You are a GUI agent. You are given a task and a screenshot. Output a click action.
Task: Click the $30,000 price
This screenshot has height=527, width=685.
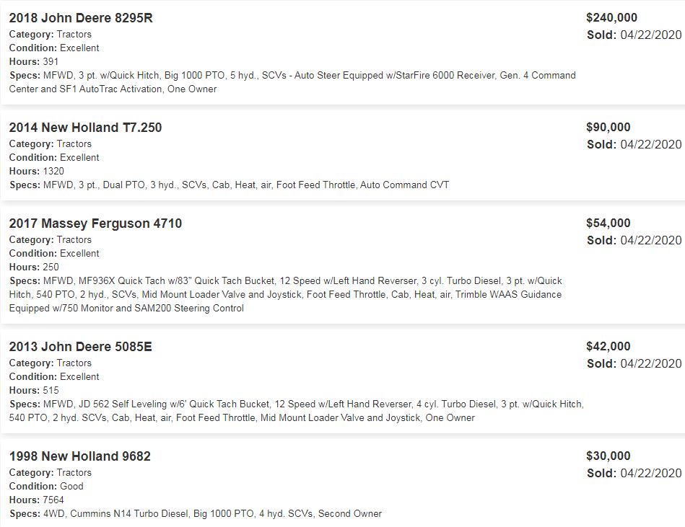tap(608, 456)
